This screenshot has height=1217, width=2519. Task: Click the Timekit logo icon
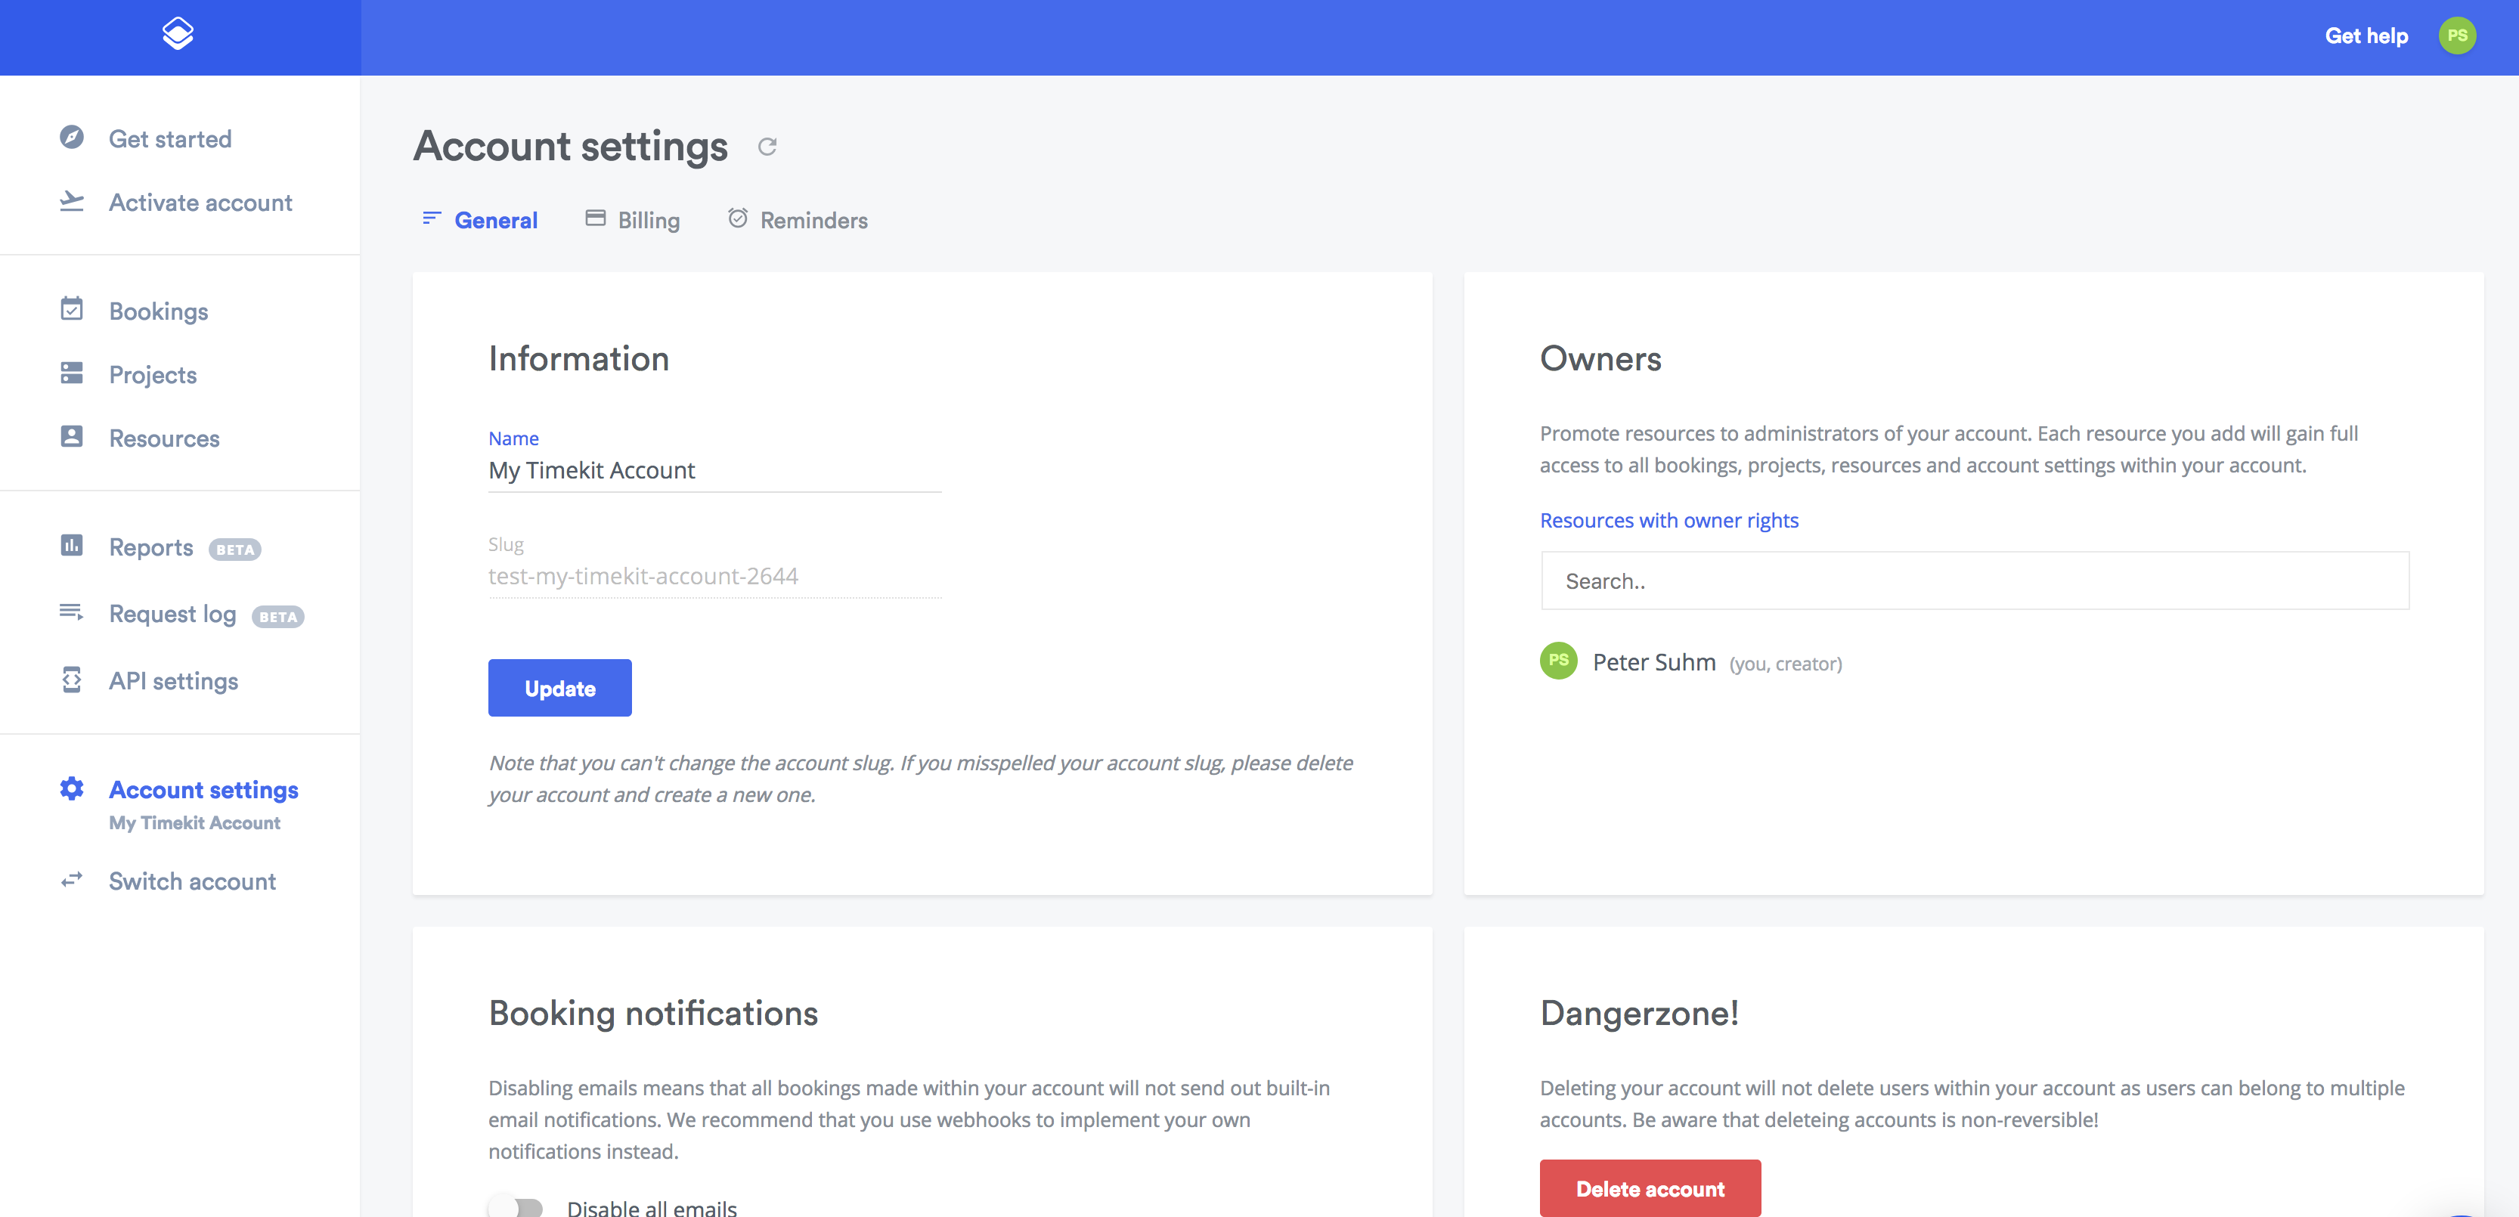pyautogui.click(x=178, y=34)
